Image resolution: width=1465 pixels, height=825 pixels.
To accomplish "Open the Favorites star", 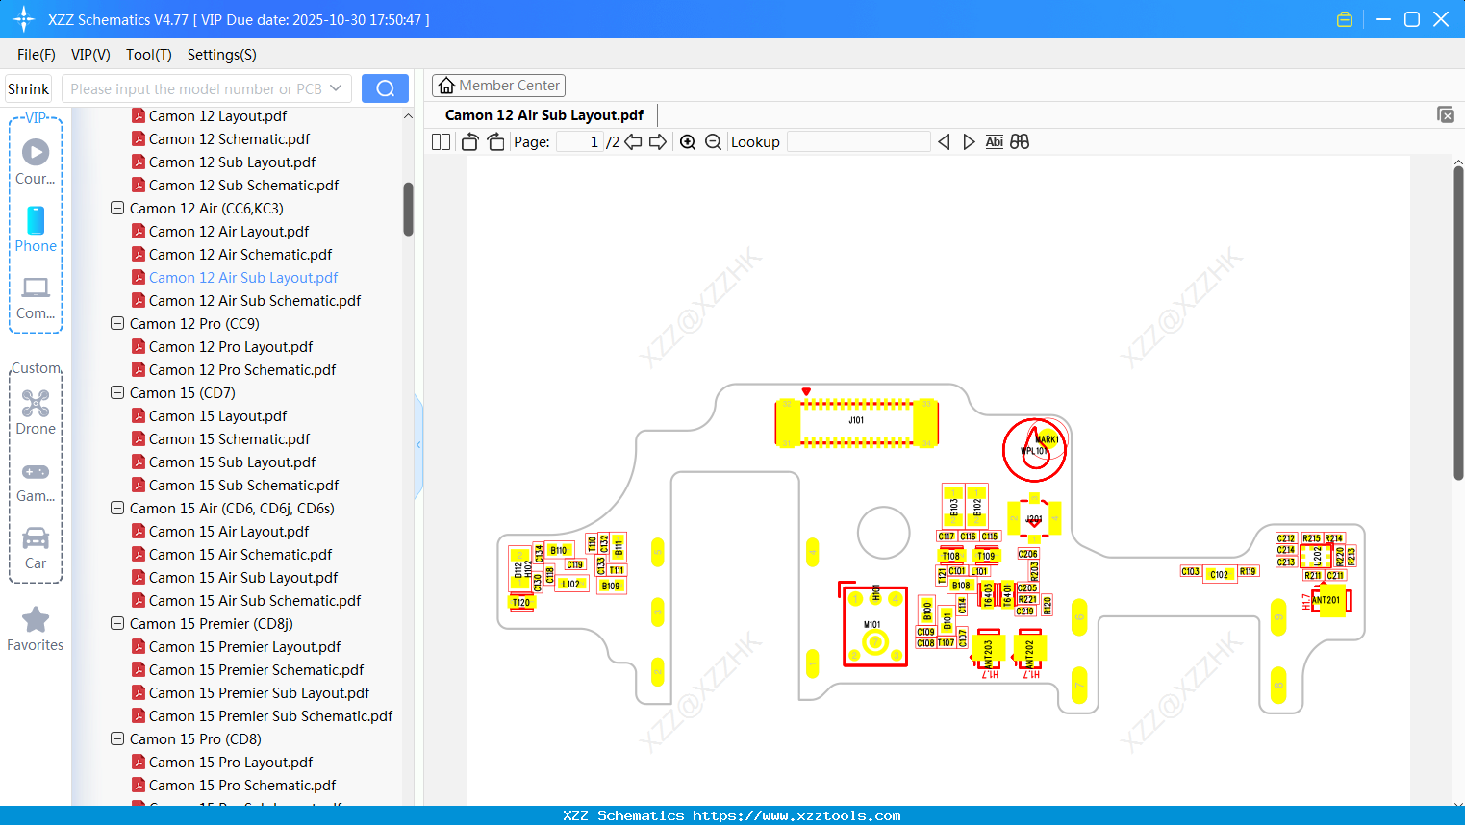I will 36,629.
